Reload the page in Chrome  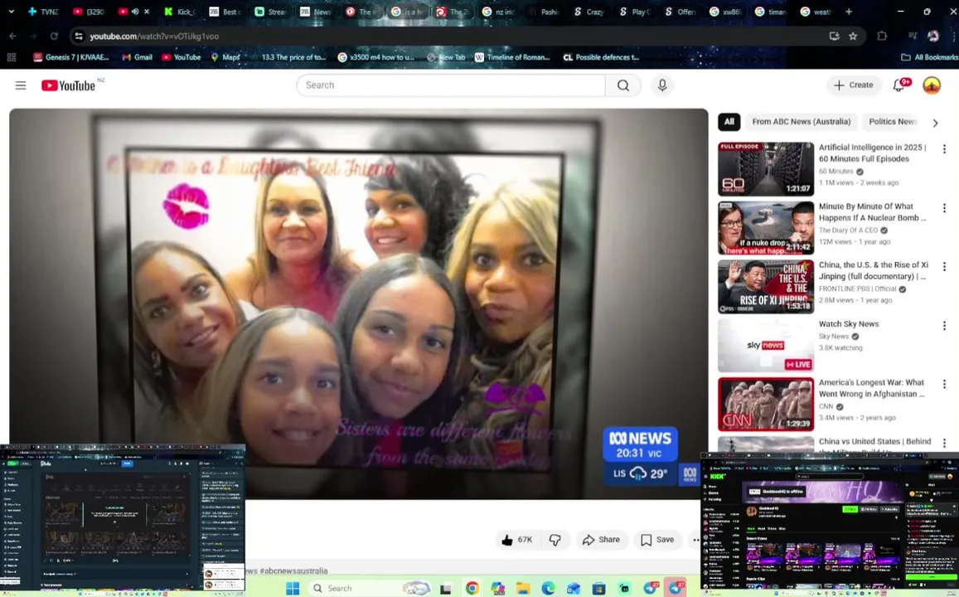click(x=54, y=36)
